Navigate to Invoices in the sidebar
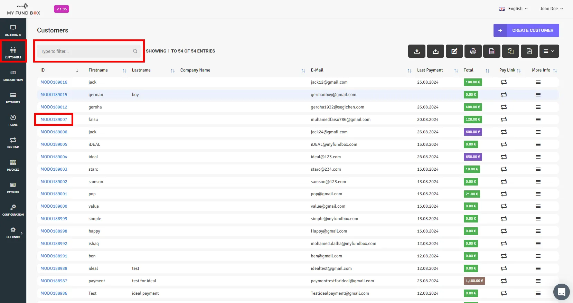This screenshot has height=303, width=573. point(13,165)
